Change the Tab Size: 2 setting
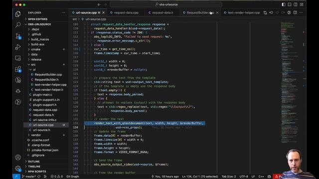Image resolution: width=319 pixels, height=179 pixels. [229, 177]
